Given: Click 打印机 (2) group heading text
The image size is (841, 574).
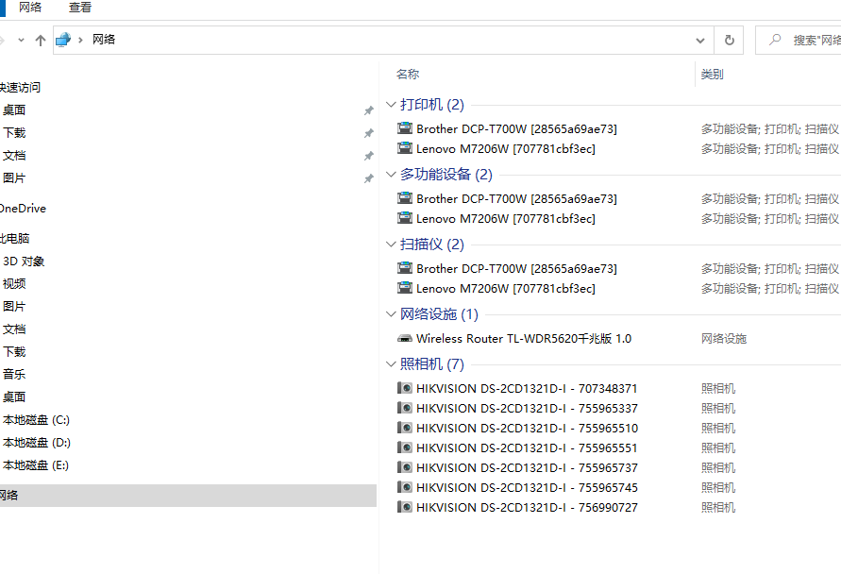Looking at the screenshot, I should tap(432, 105).
